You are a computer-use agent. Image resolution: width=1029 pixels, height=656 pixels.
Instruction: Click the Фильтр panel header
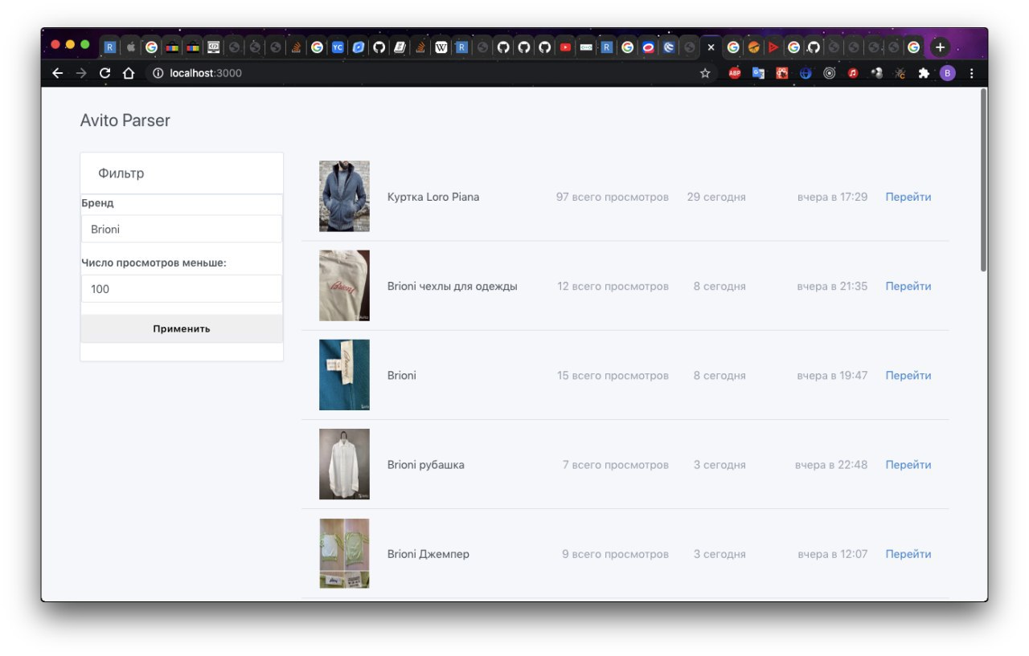182,173
